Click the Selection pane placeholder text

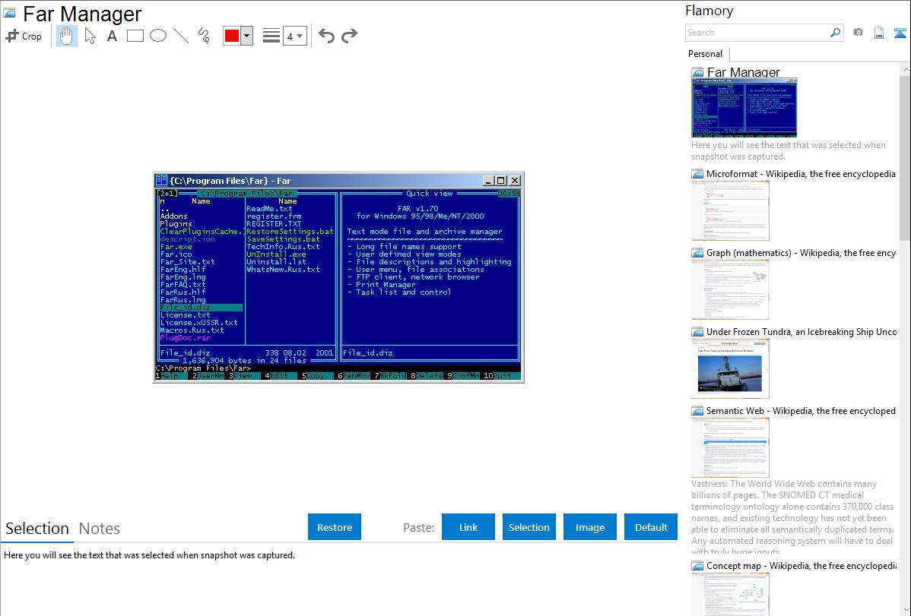(149, 555)
